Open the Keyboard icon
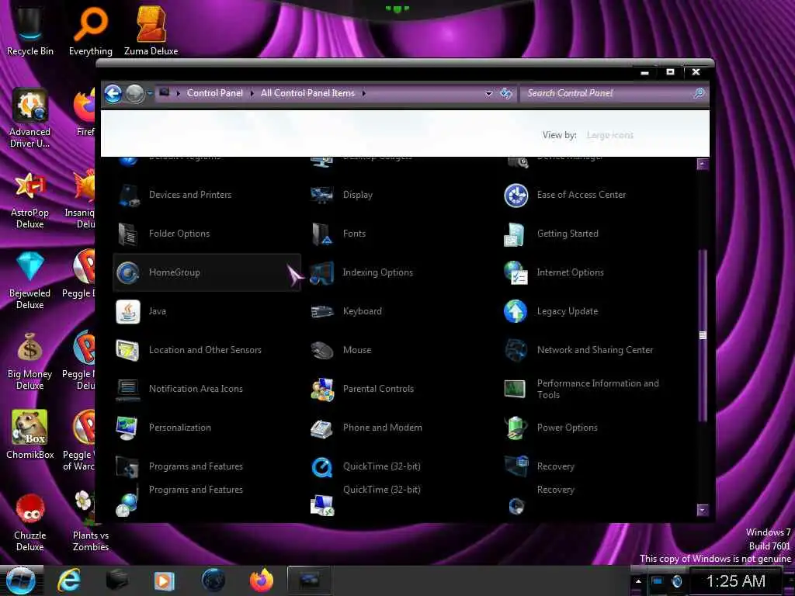This screenshot has width=795, height=596. point(322,311)
